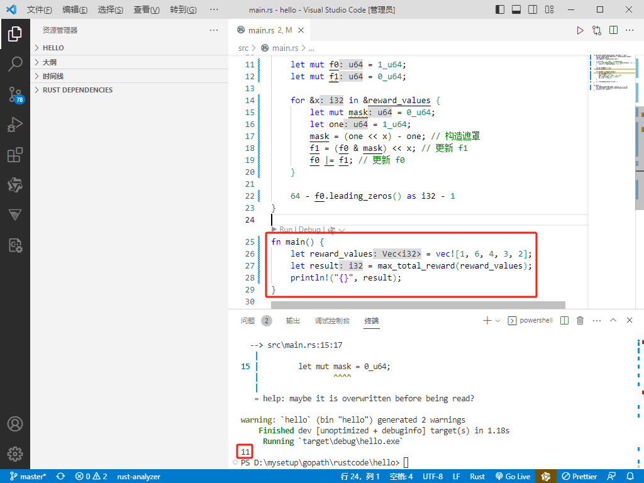Image resolution: width=644 pixels, height=483 pixels.
Task: Click editor horizontal scrollbar
Action: point(418,305)
